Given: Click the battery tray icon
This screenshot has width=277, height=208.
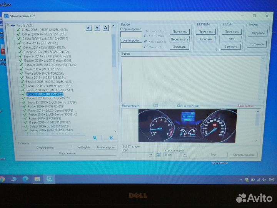Looking at the screenshot, I should point(253,180).
